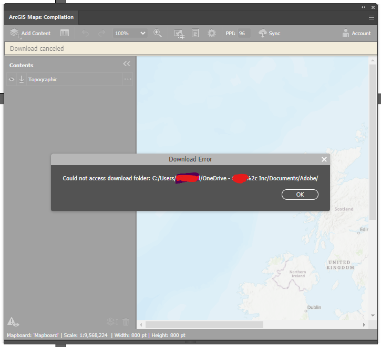Screen dimensions: 381x347
Task: Collapse the Contents pane chevrons
Action: tap(127, 64)
